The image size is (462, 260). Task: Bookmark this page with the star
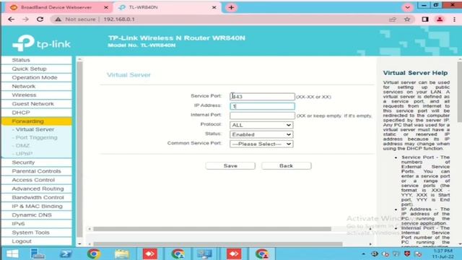[x=407, y=19]
